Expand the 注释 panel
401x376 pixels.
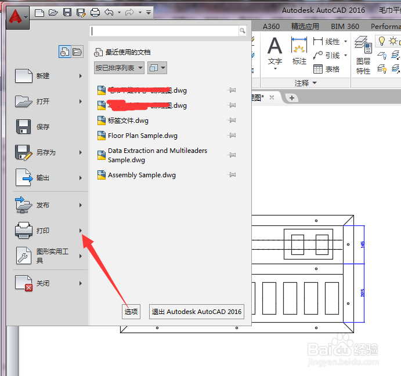coord(306,83)
